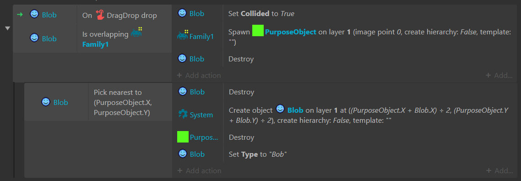
Task: Click the Add... link in sub-event
Action: point(499,170)
